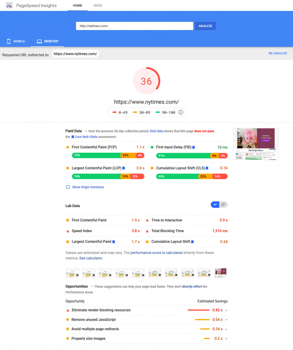Click the RE-ANALYZE link
The width and height of the screenshot is (293, 350).
(x=278, y=53)
